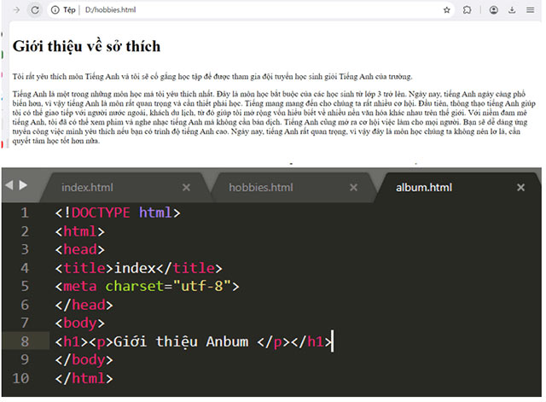Click the closing /head tag on line 6
546x402 pixels.
coord(84,306)
